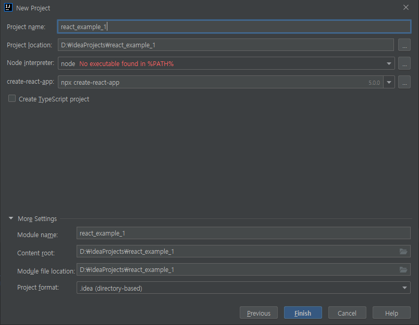Open the Node interpreter dropdown list
This screenshot has width=419, height=325.
(x=389, y=63)
